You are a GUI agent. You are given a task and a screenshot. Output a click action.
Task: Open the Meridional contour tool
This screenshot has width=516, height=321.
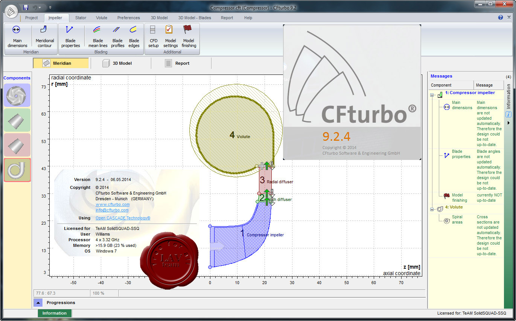pos(45,37)
